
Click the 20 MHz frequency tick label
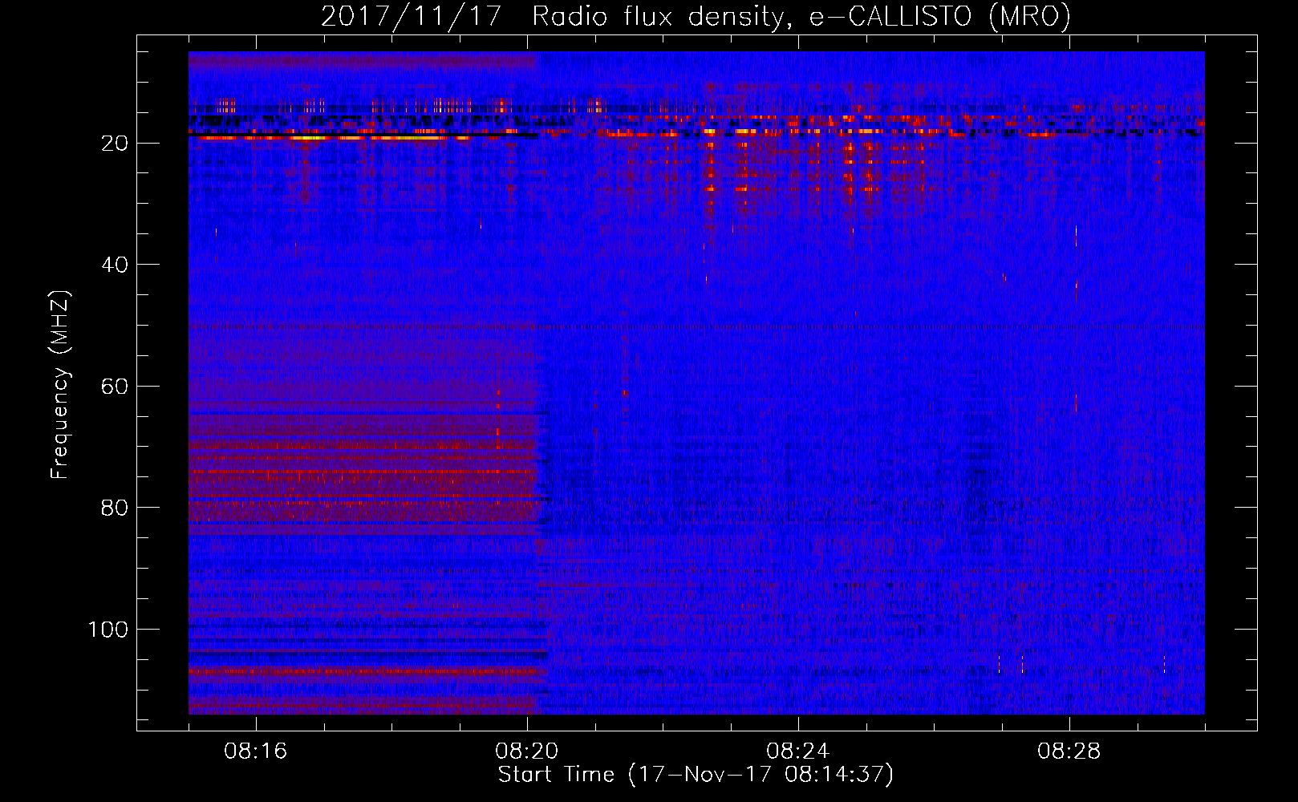click(116, 144)
